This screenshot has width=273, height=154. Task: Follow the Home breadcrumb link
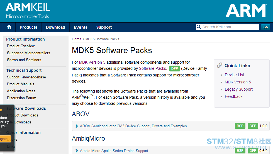77,39
